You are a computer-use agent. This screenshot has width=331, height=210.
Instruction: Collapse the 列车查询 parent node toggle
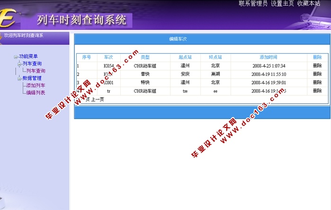(19, 64)
